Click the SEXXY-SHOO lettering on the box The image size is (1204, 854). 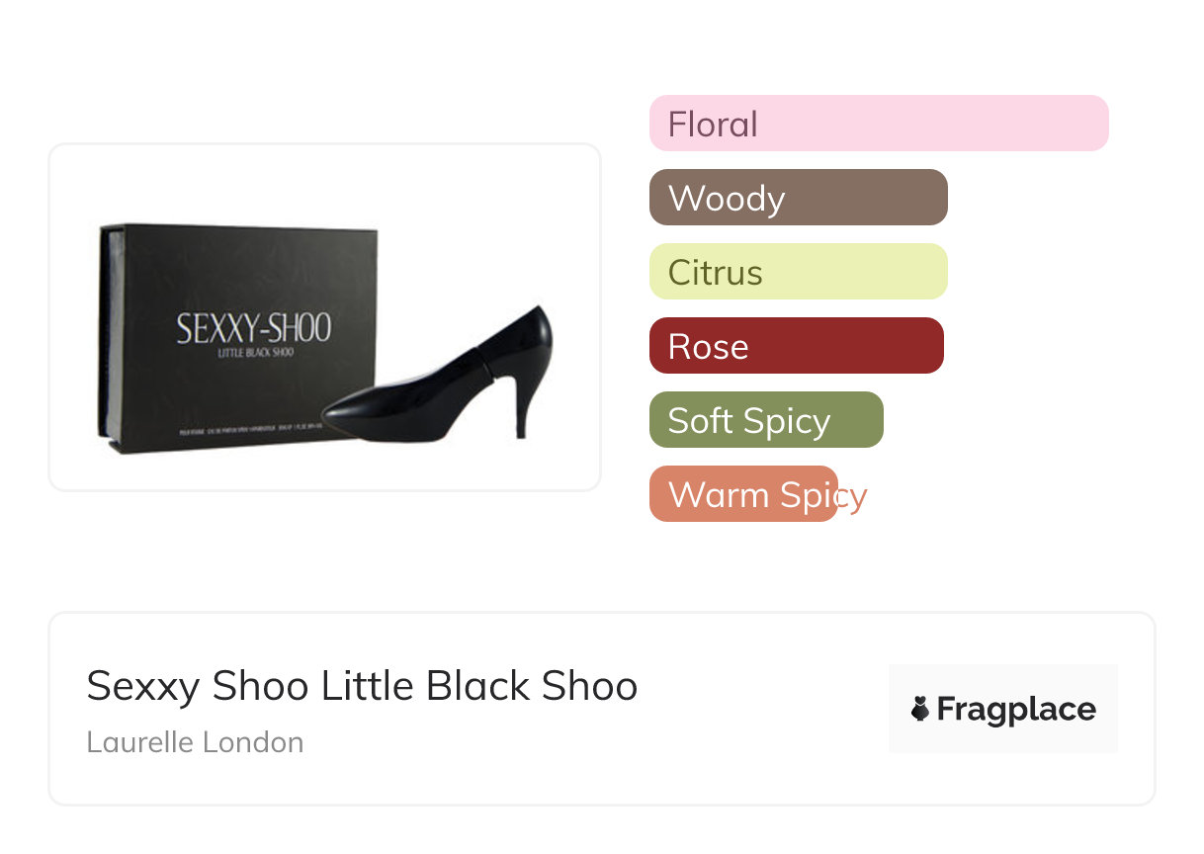point(254,328)
